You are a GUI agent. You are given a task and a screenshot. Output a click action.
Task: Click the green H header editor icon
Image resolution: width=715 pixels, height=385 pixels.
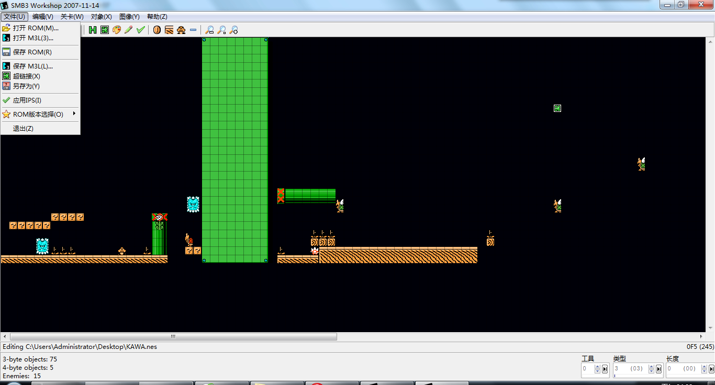pos(93,30)
